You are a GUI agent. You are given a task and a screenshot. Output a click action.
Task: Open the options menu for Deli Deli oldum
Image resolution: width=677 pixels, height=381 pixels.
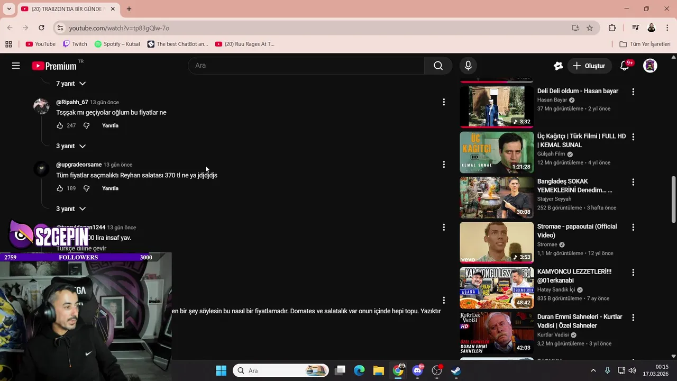pyautogui.click(x=633, y=92)
